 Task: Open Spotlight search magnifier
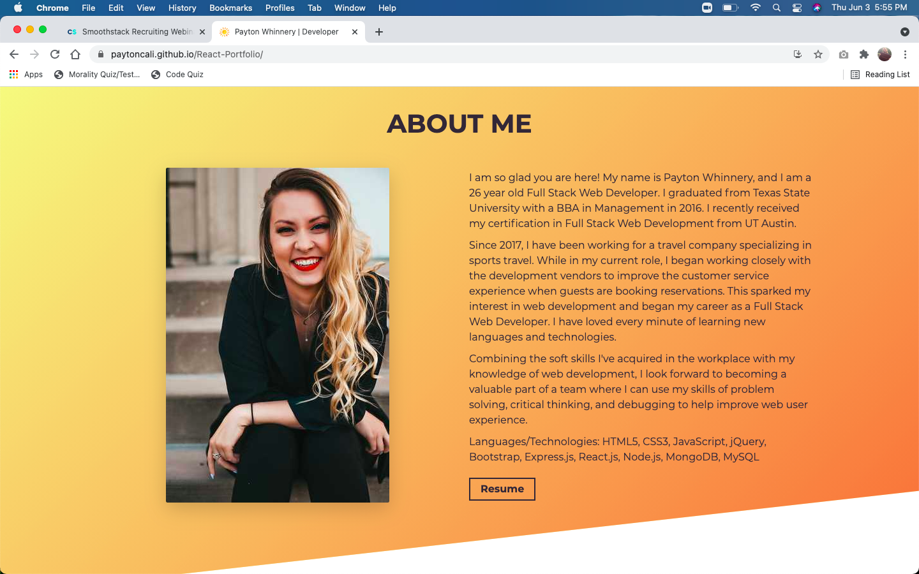point(777,8)
